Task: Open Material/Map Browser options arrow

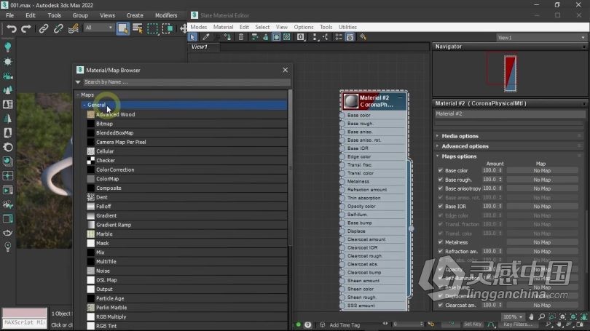Action: pyautogui.click(x=78, y=82)
